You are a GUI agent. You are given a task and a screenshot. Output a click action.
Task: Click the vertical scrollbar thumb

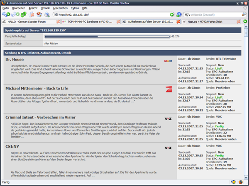[x=246, y=32]
